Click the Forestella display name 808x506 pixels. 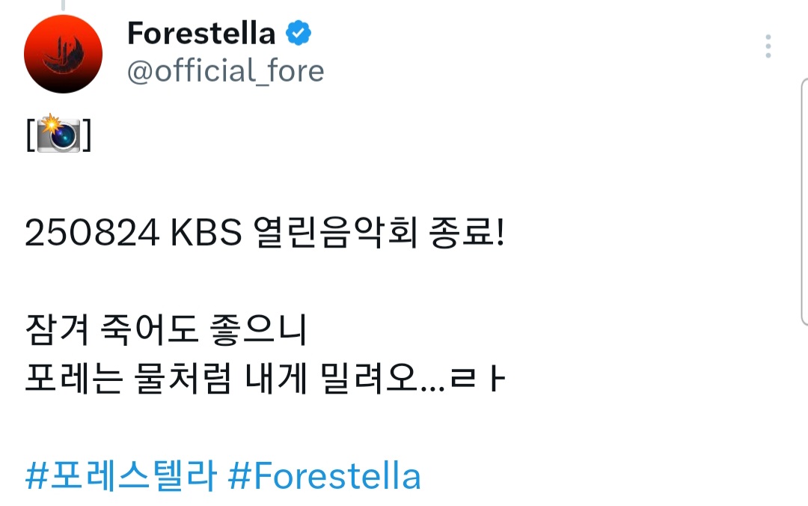[x=201, y=34]
